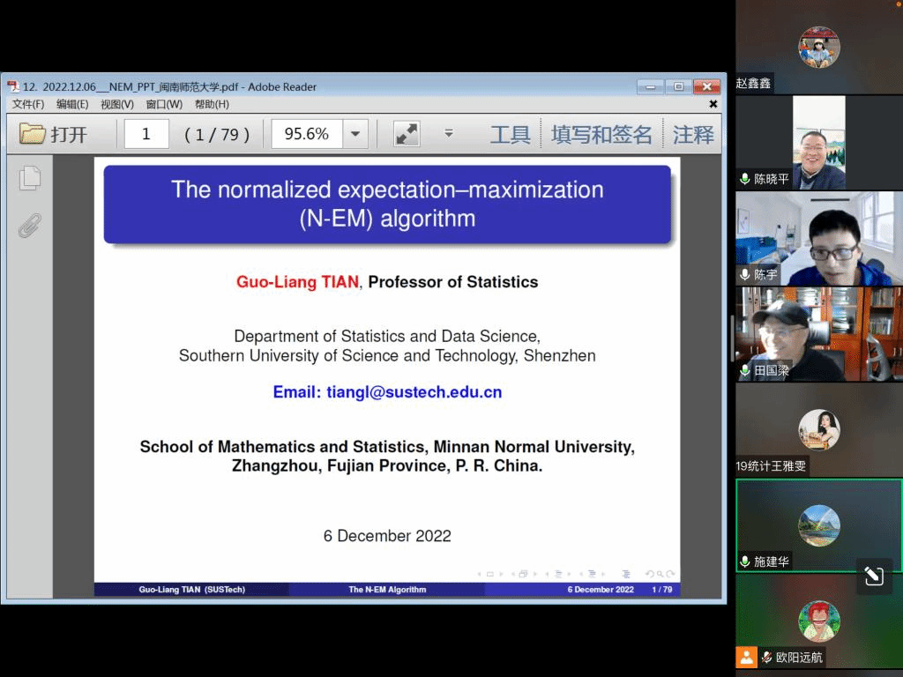Viewport: 903px width, 677px height.
Task: Toggle 施建华's microphone indicator
Action: point(745,562)
